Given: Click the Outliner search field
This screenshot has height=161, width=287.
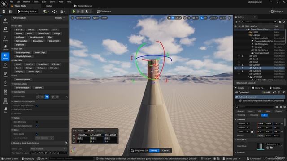Looking at the screenshot, I should pos(259,22).
